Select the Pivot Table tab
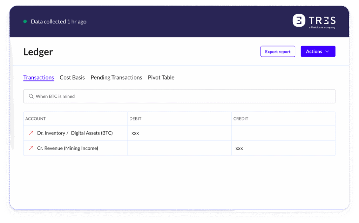The height and width of the screenshot is (223, 359). [161, 78]
